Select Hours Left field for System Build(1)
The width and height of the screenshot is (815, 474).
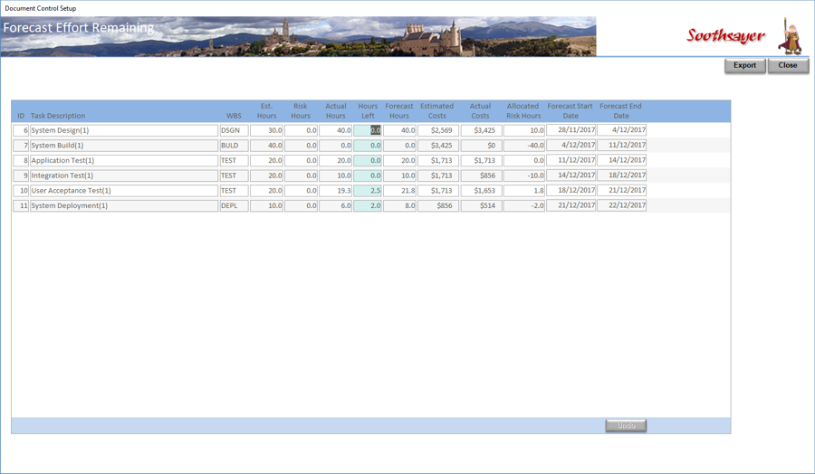tap(368, 146)
